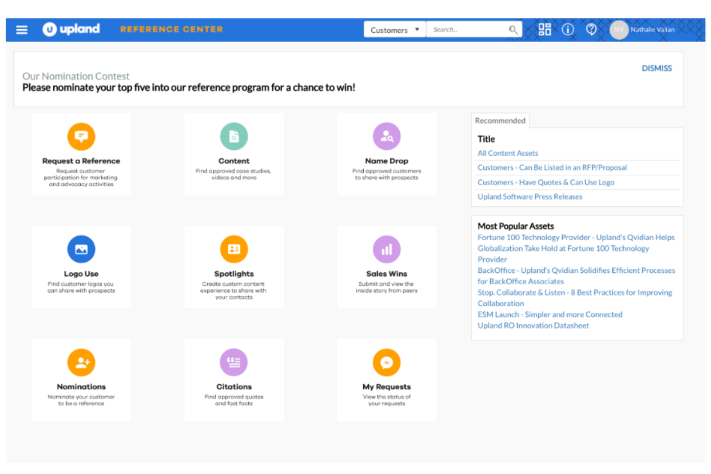Click the NV user avatar
Viewport: 711px width, 474px height.
[x=619, y=30]
